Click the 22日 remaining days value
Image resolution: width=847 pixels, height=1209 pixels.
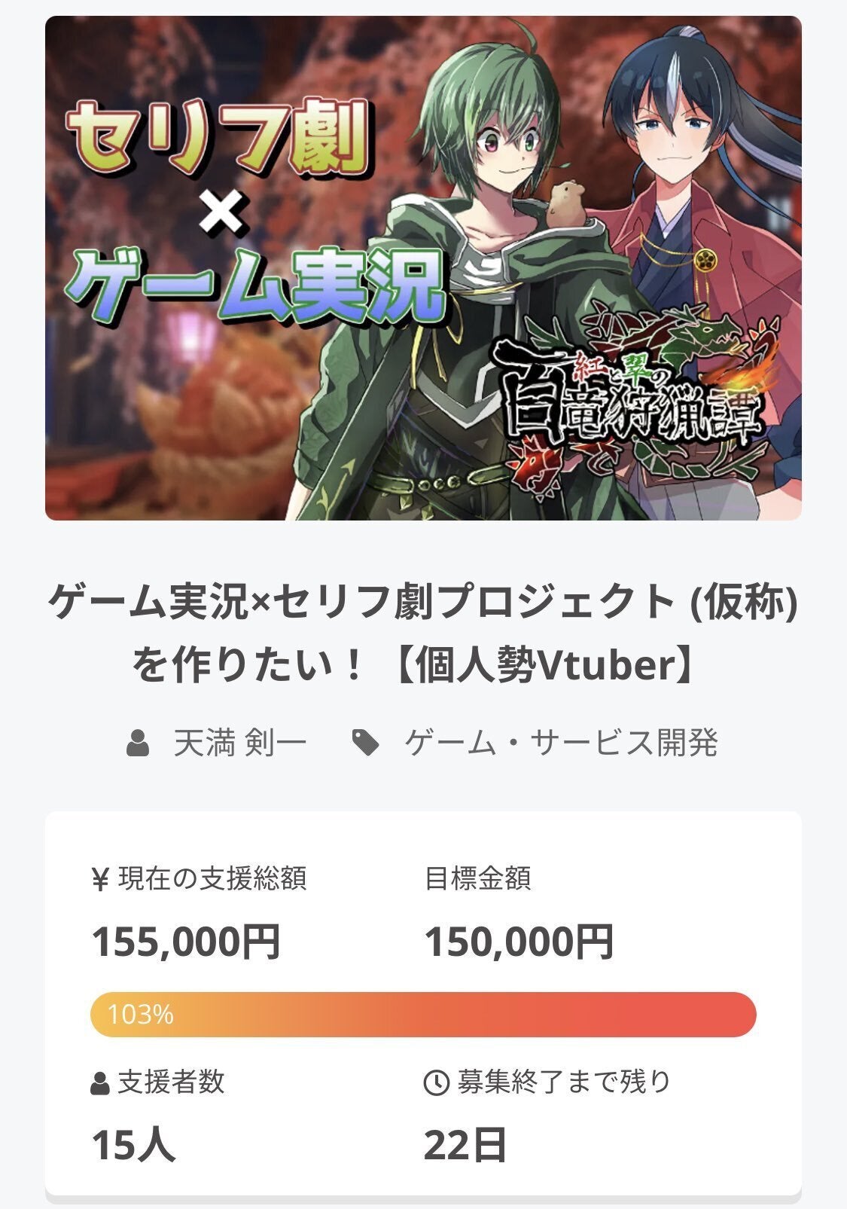tap(465, 1145)
